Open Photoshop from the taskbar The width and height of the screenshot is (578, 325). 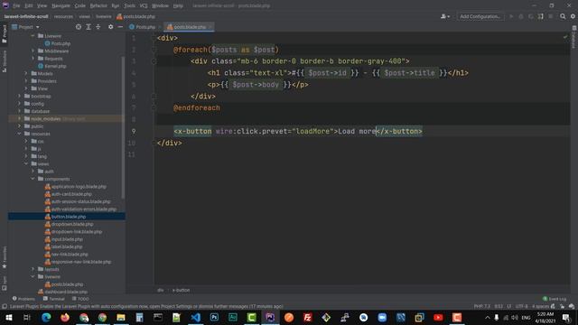pyautogui.click(x=214, y=317)
